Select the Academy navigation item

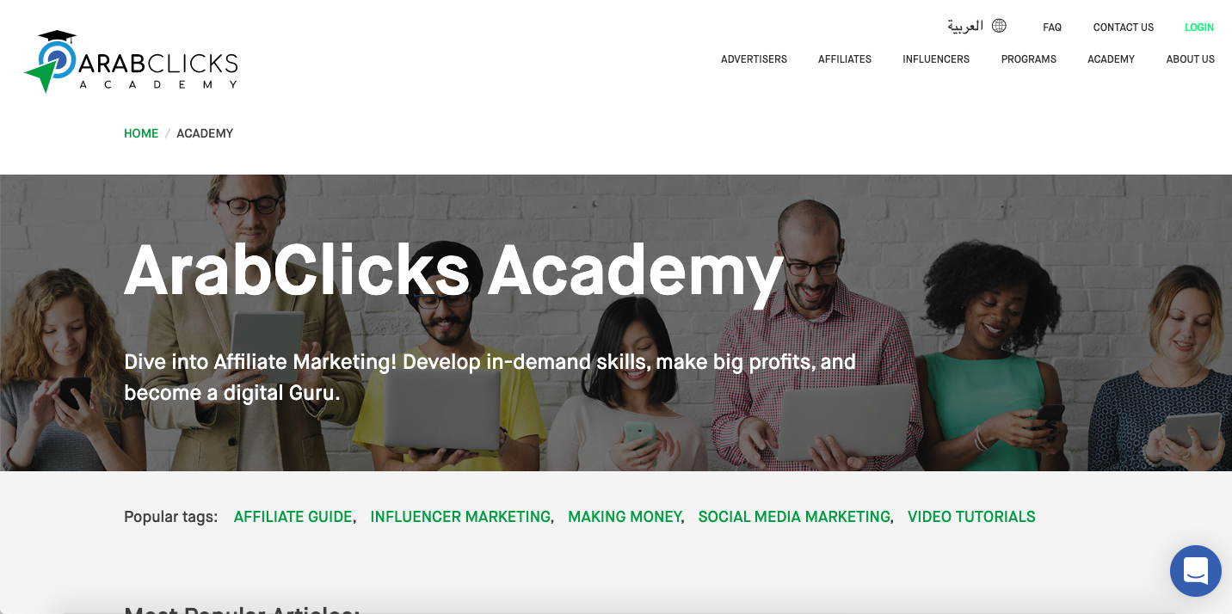(1111, 59)
